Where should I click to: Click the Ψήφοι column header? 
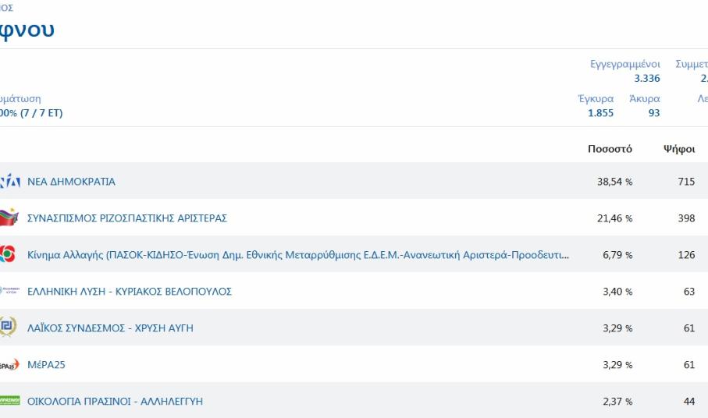click(x=679, y=149)
